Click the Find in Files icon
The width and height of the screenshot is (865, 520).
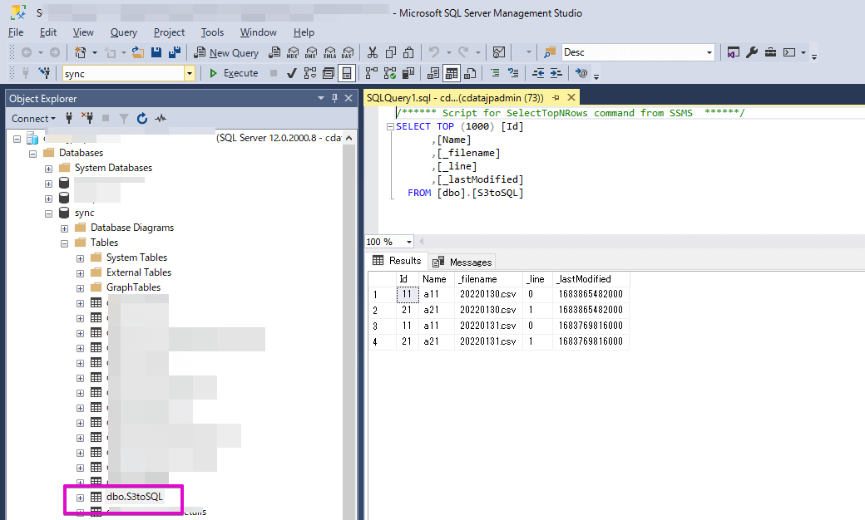pos(550,53)
